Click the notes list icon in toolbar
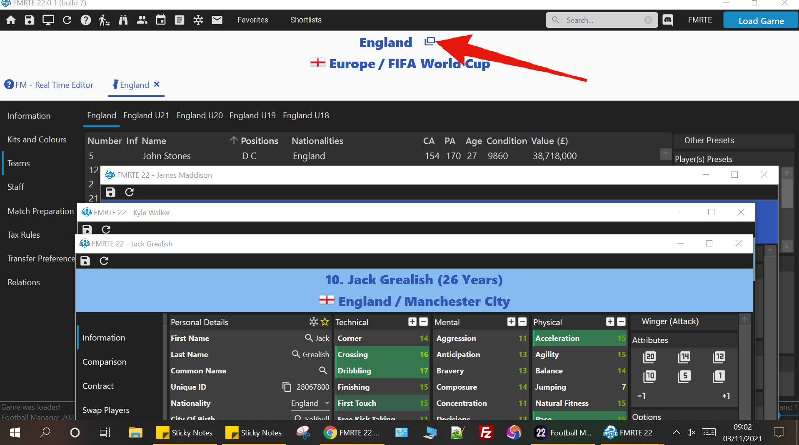Viewport: 799px width, 445px height. [x=180, y=20]
